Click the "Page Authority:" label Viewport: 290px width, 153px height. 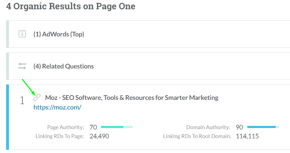[x=65, y=127]
